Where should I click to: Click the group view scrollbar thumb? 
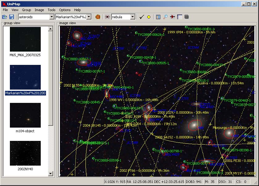pyautogui.click(x=51, y=78)
